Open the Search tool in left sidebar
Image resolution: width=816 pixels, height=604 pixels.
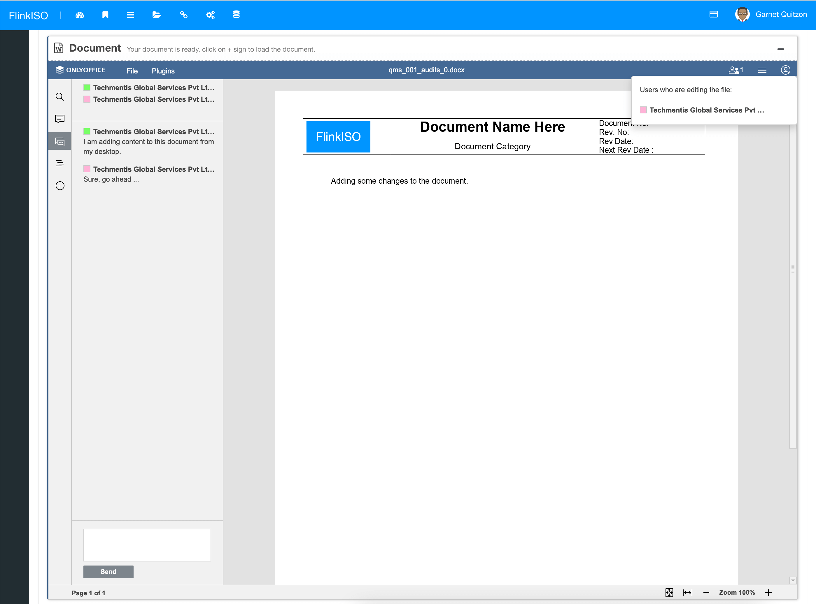tap(59, 96)
